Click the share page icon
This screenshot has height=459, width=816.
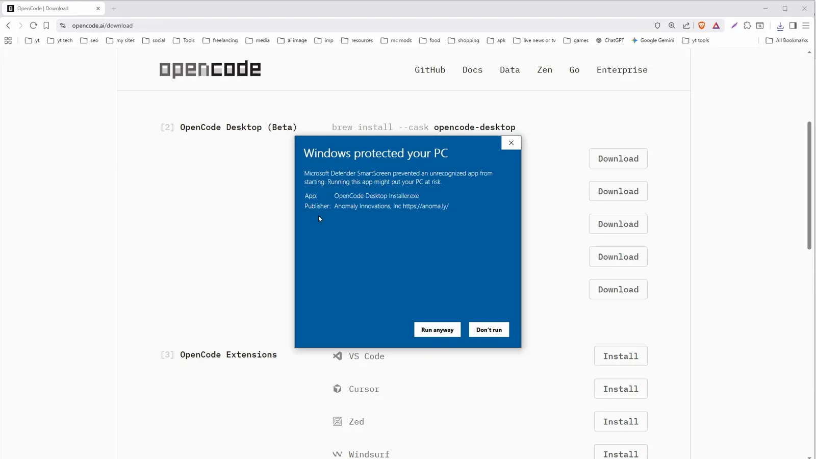point(686,25)
